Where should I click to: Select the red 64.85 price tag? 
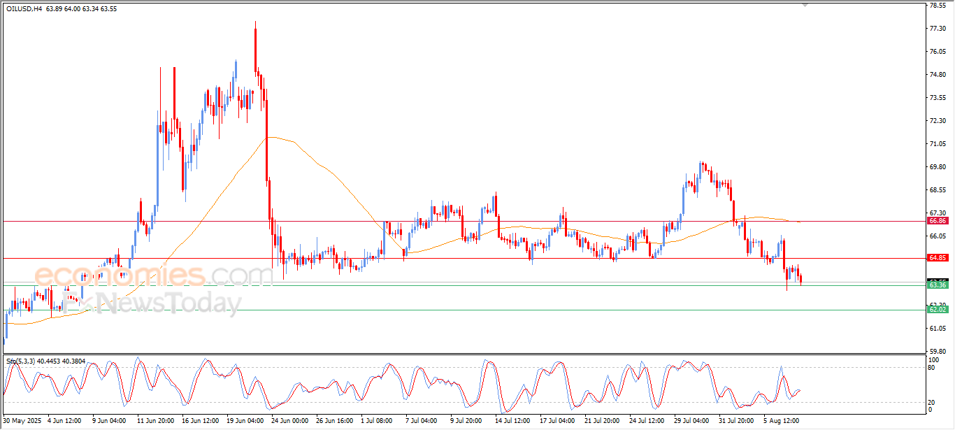938,258
